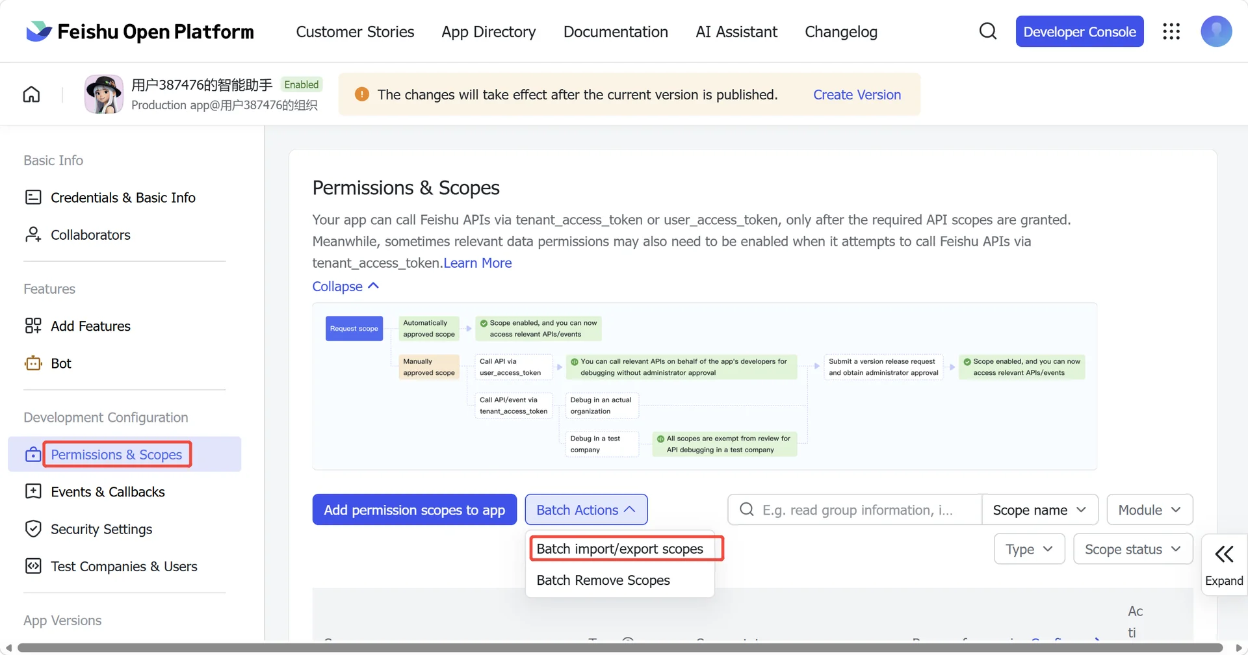Click the Create Version link
1248x655 pixels.
point(857,95)
